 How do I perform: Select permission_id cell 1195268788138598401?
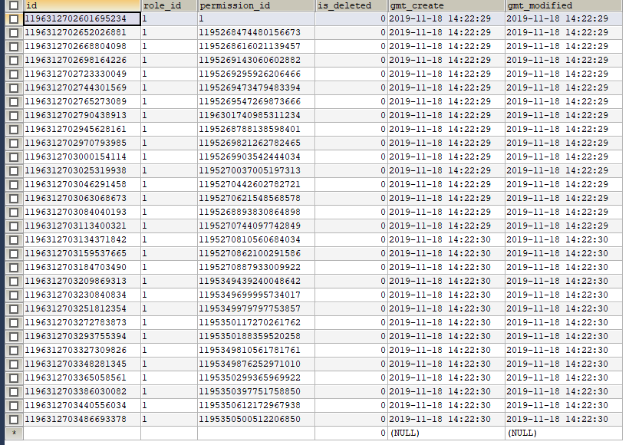click(x=256, y=129)
